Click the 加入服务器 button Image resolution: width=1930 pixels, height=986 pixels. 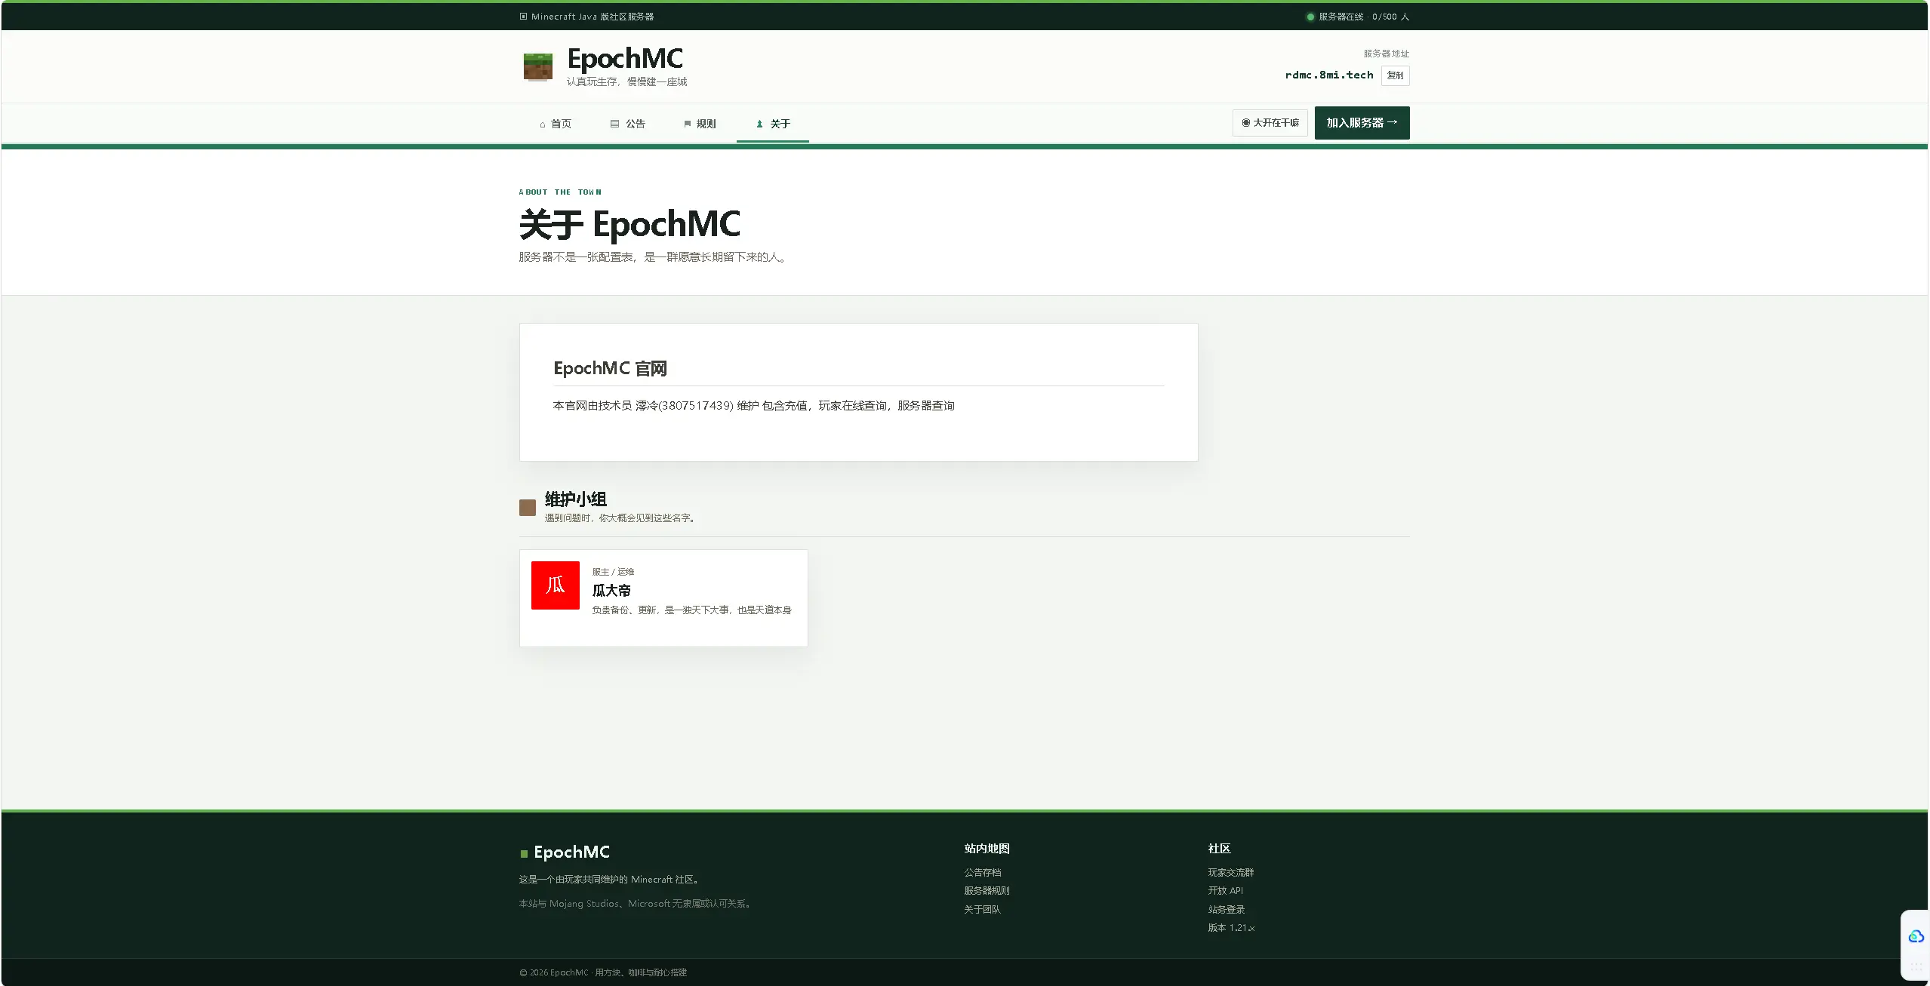point(1362,123)
